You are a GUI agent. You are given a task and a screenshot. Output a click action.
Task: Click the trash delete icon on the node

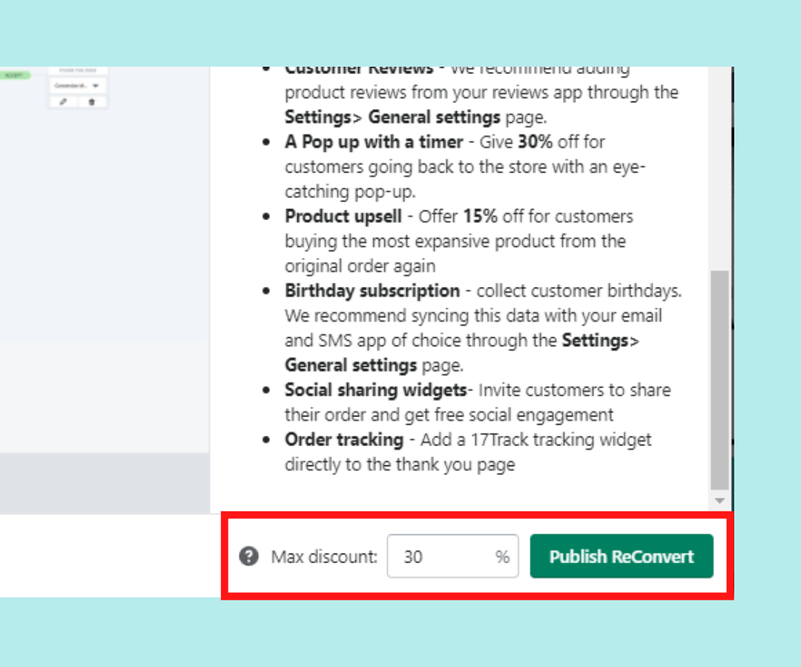click(91, 102)
